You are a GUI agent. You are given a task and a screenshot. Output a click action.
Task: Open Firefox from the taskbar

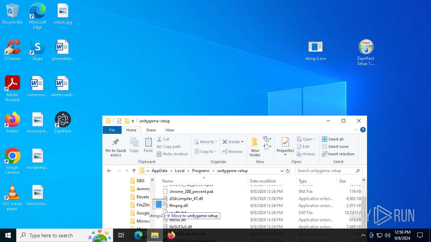[x=171, y=235]
